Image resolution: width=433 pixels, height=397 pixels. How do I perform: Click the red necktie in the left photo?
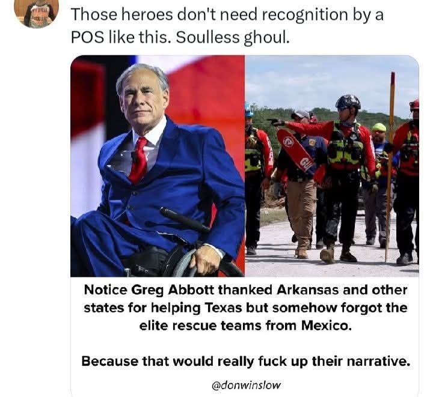coord(139,160)
